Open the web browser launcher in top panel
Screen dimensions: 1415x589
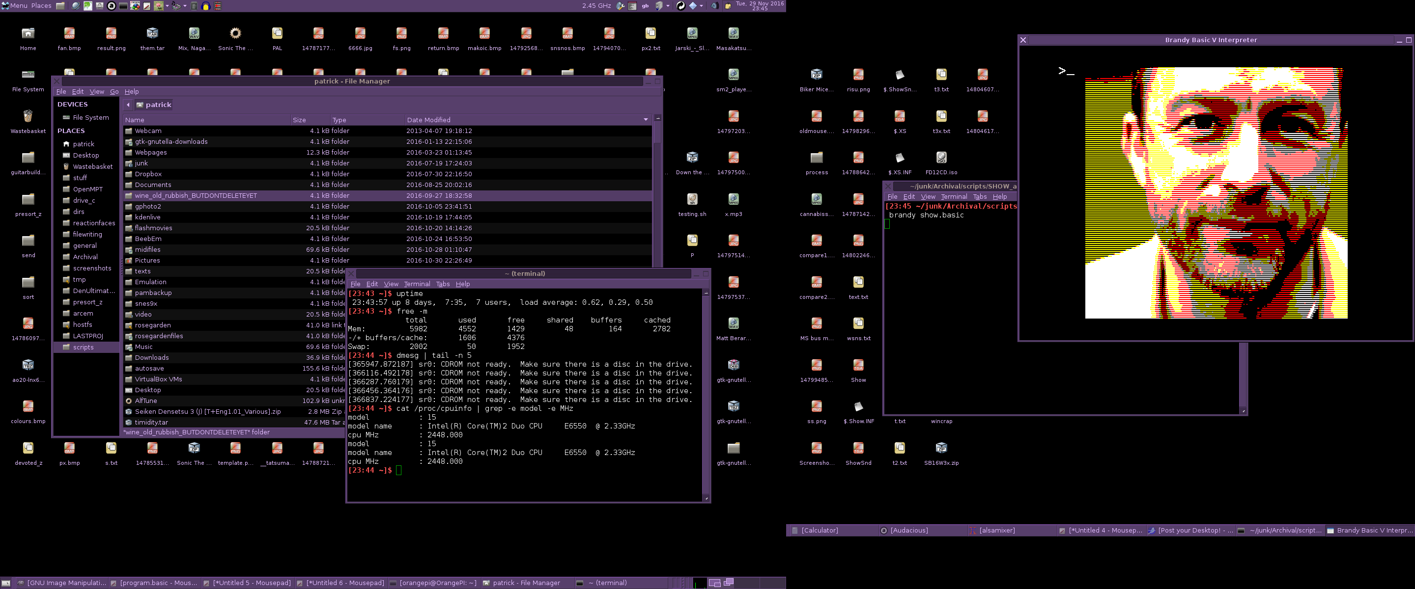click(76, 6)
